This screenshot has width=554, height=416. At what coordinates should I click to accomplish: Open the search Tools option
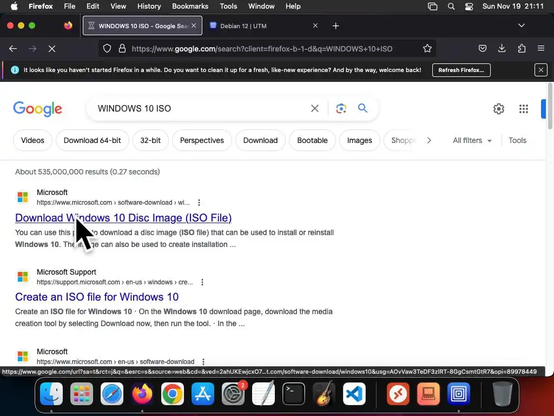(517, 140)
